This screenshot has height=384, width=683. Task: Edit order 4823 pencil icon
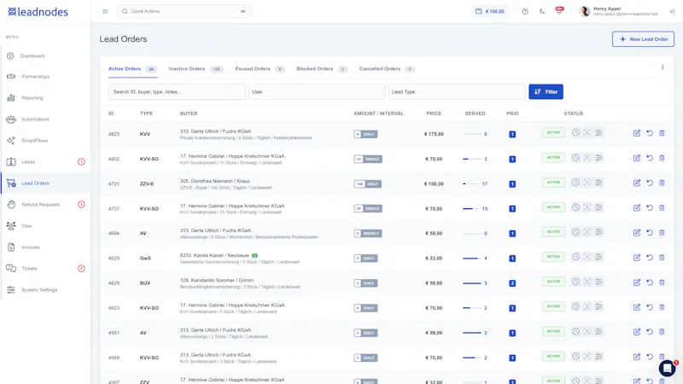[x=636, y=133]
